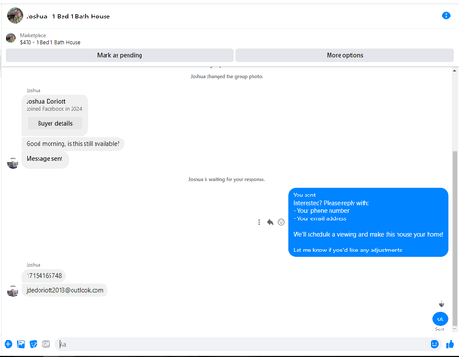Click the chat vertical scrollbar thumb

click(x=454, y=239)
